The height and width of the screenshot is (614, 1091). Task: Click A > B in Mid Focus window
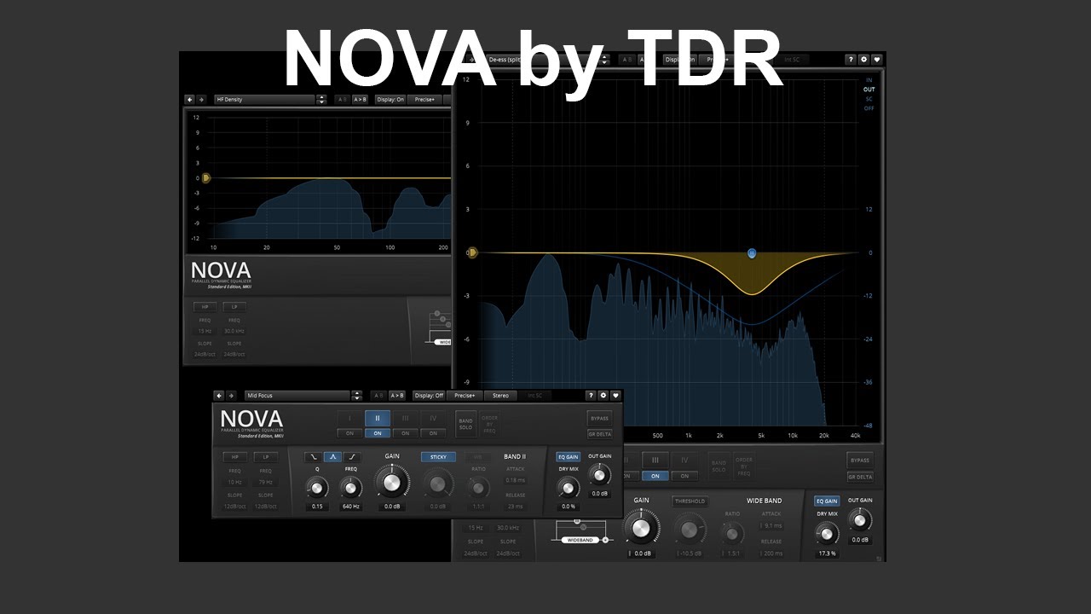[397, 396]
